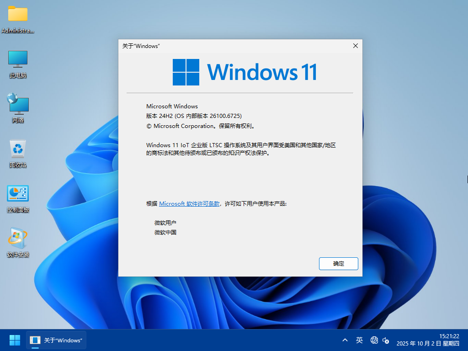The width and height of the screenshot is (468, 351).
Task: Click the muted speaker volume icon
Action: 386,340
